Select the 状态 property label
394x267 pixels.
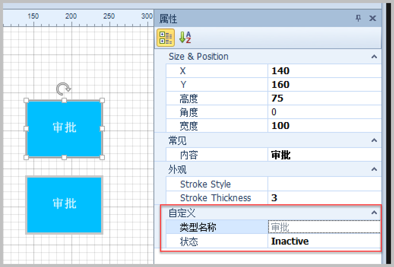click(x=189, y=242)
